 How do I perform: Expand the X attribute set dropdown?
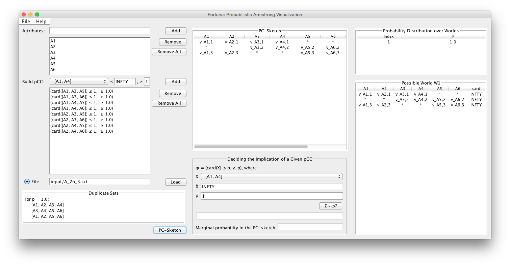[272, 176]
